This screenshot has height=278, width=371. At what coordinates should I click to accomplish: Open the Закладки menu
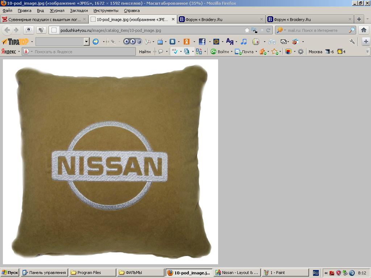(x=79, y=10)
